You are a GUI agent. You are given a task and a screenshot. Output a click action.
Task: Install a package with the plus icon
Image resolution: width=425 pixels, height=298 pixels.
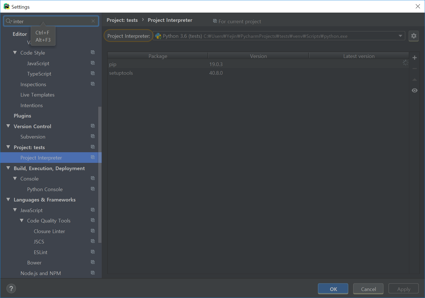click(x=415, y=58)
